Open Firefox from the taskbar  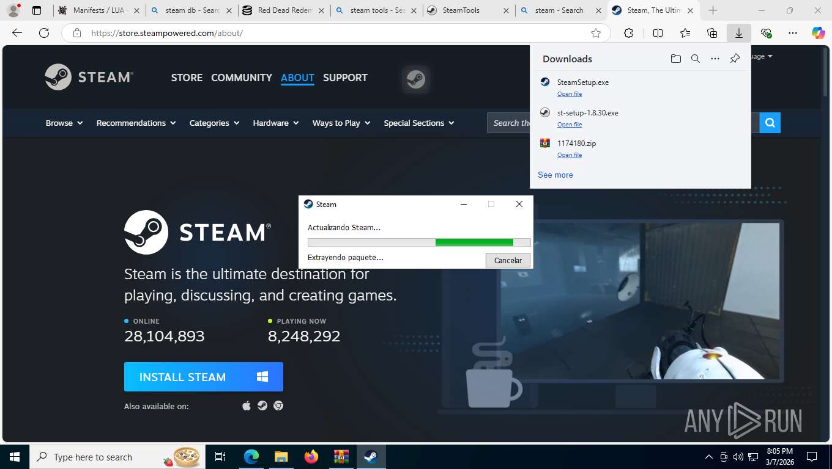311,457
